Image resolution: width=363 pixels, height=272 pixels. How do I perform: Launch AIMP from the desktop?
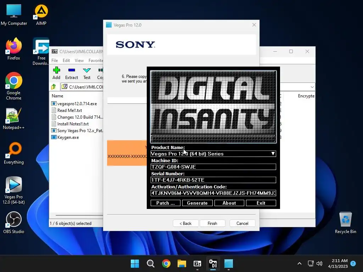(x=41, y=14)
